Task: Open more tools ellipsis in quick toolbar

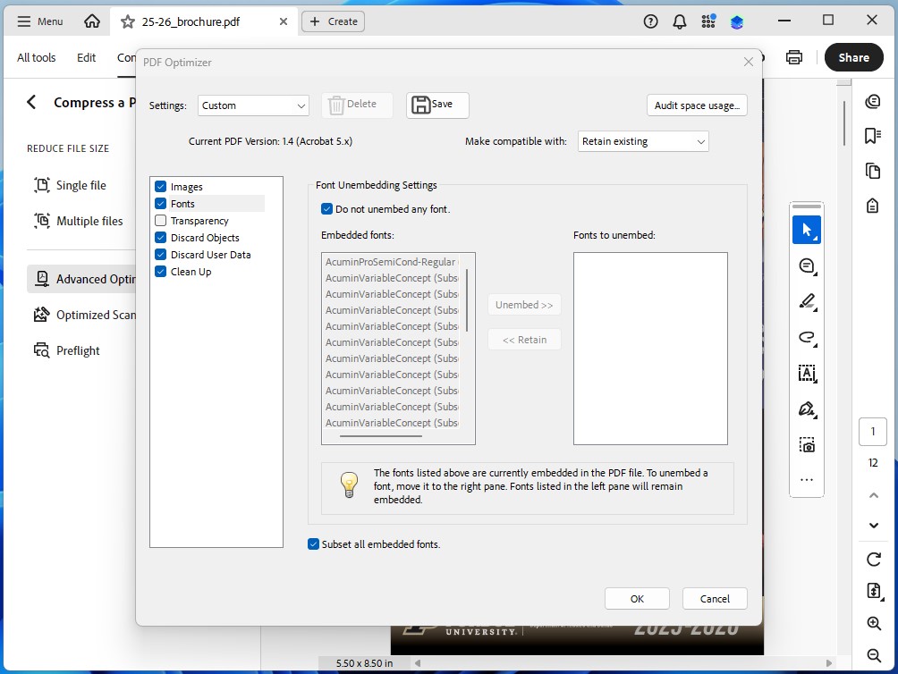Action: [807, 480]
